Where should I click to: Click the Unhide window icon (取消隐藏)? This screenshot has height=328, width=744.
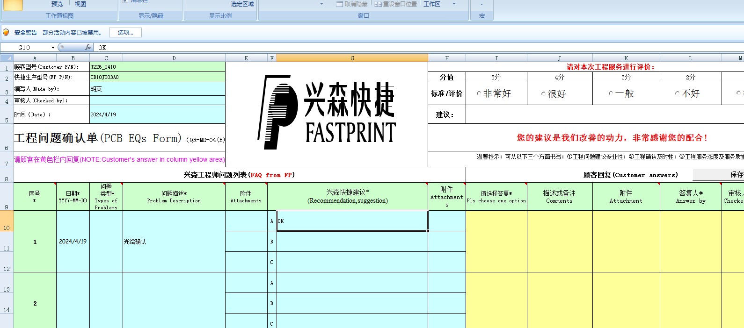coord(340,4)
